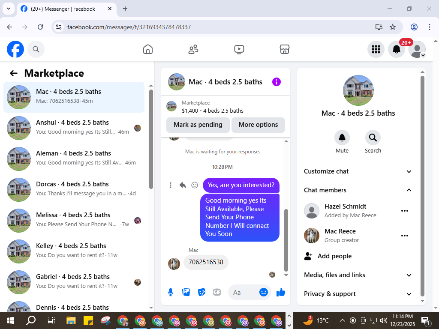Click Mac Reece member name
This screenshot has width=439, height=329.
coord(340,231)
